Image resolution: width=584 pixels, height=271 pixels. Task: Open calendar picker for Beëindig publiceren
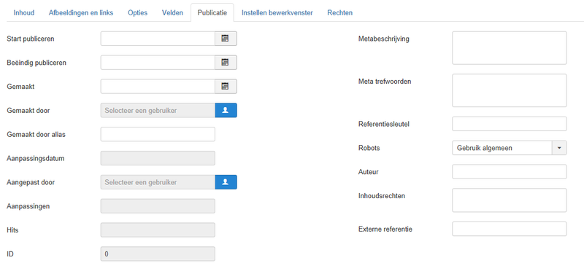[x=226, y=63]
